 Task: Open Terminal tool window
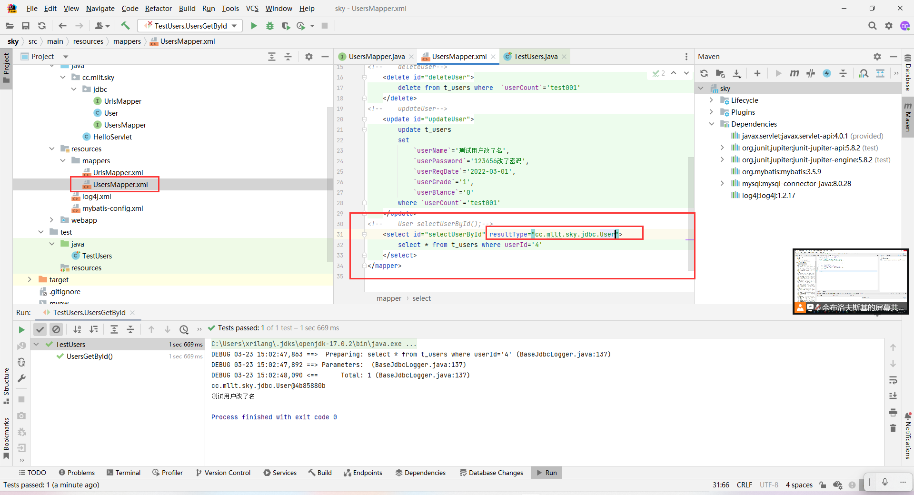(123, 473)
